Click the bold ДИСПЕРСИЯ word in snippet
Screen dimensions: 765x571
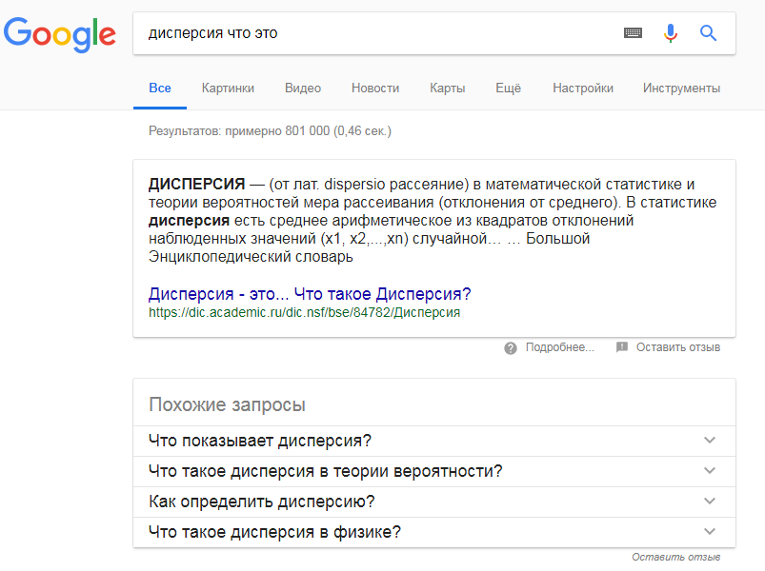[196, 185]
